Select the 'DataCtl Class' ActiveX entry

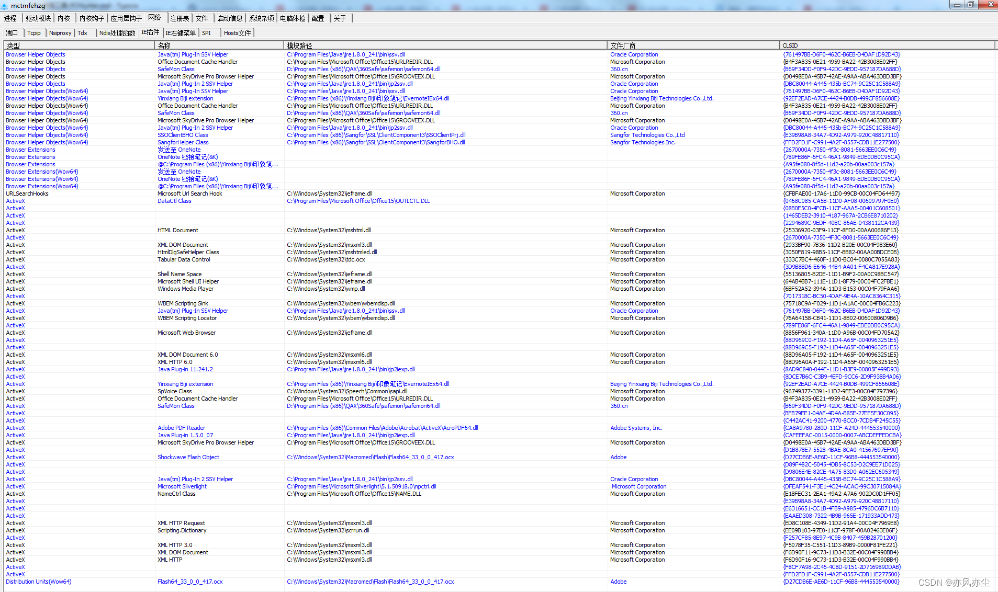(x=174, y=201)
